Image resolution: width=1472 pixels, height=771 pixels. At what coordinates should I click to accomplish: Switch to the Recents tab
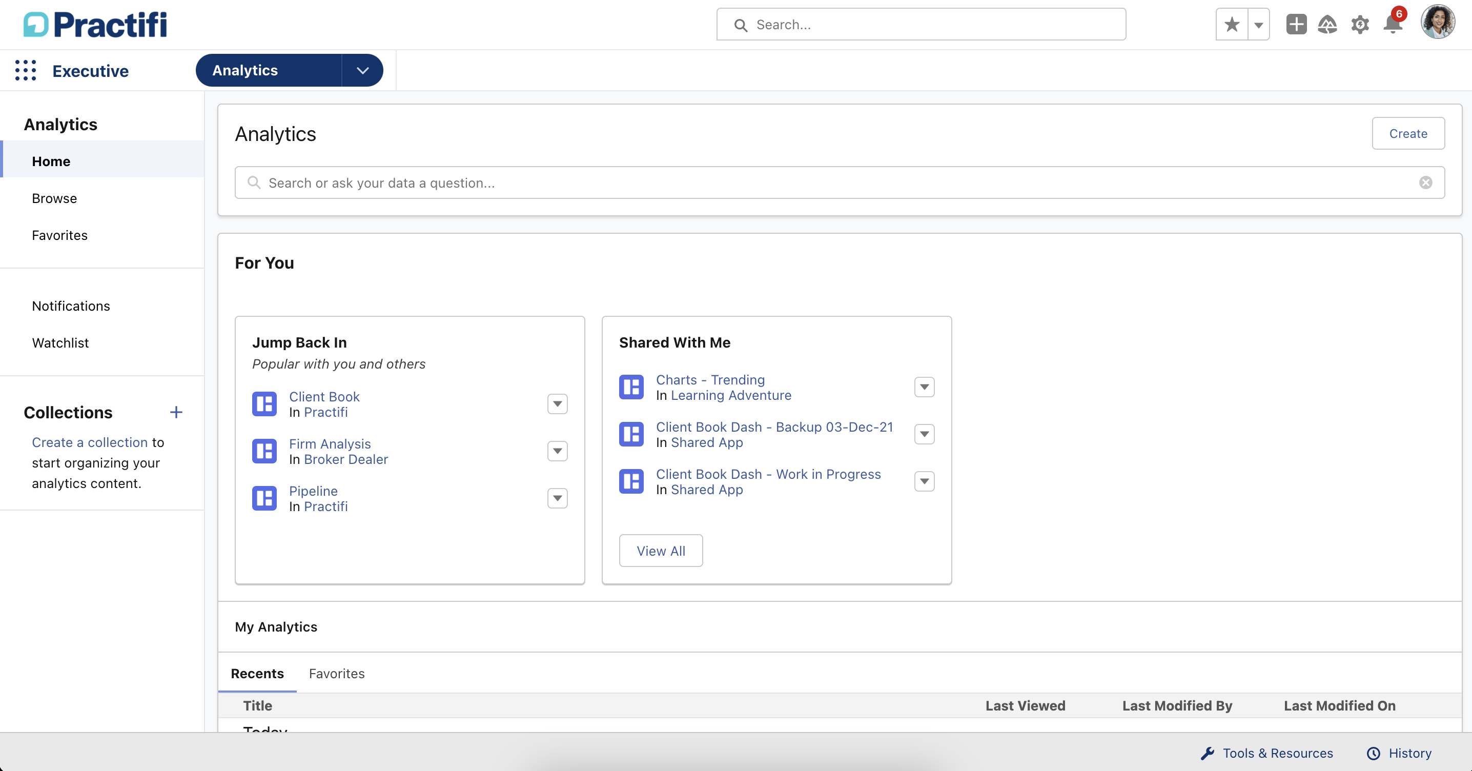257,673
